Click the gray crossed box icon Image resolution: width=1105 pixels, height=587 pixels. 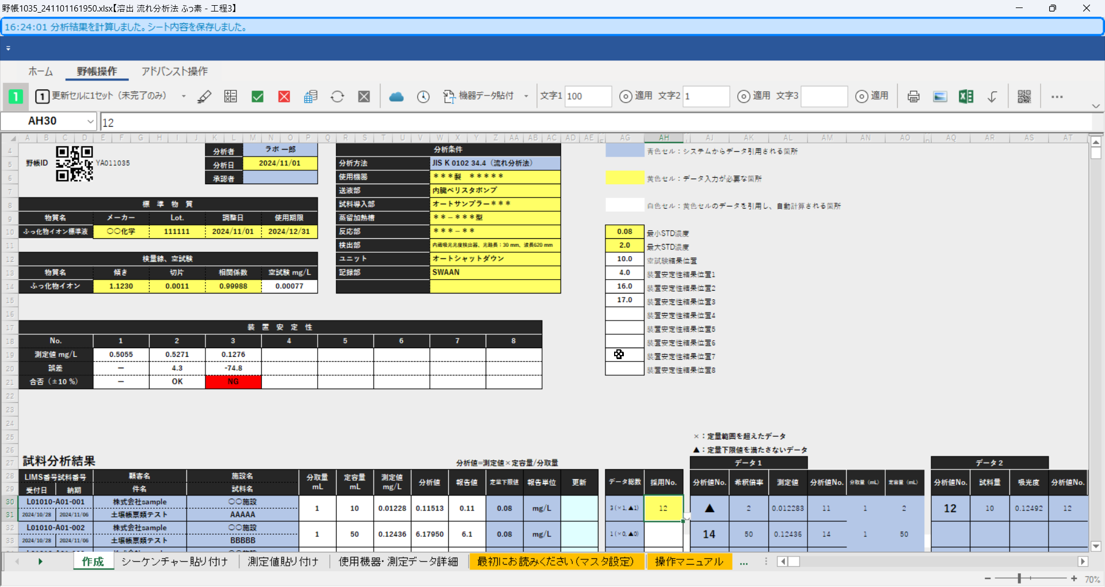tap(364, 97)
